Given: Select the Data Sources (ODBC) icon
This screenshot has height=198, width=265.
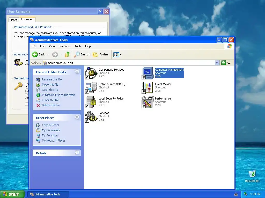Looking at the screenshot, I should click(91, 88).
